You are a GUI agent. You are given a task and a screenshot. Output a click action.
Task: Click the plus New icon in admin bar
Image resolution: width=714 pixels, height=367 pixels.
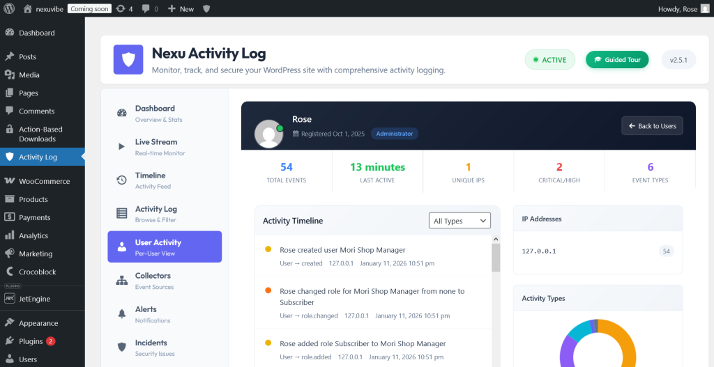coord(172,8)
